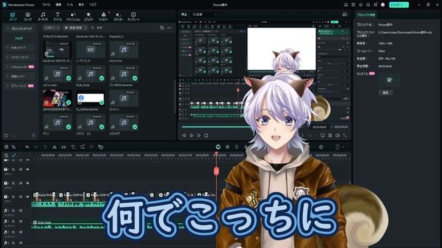Screen dimensions: 442x248
Task: Click the preview Stop button
Action: click(206, 136)
